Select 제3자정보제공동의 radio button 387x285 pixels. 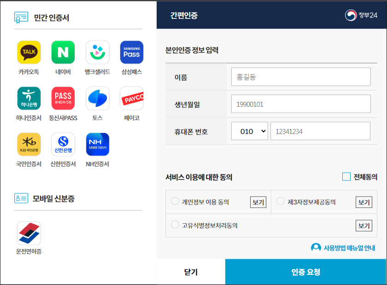pyautogui.click(x=281, y=201)
